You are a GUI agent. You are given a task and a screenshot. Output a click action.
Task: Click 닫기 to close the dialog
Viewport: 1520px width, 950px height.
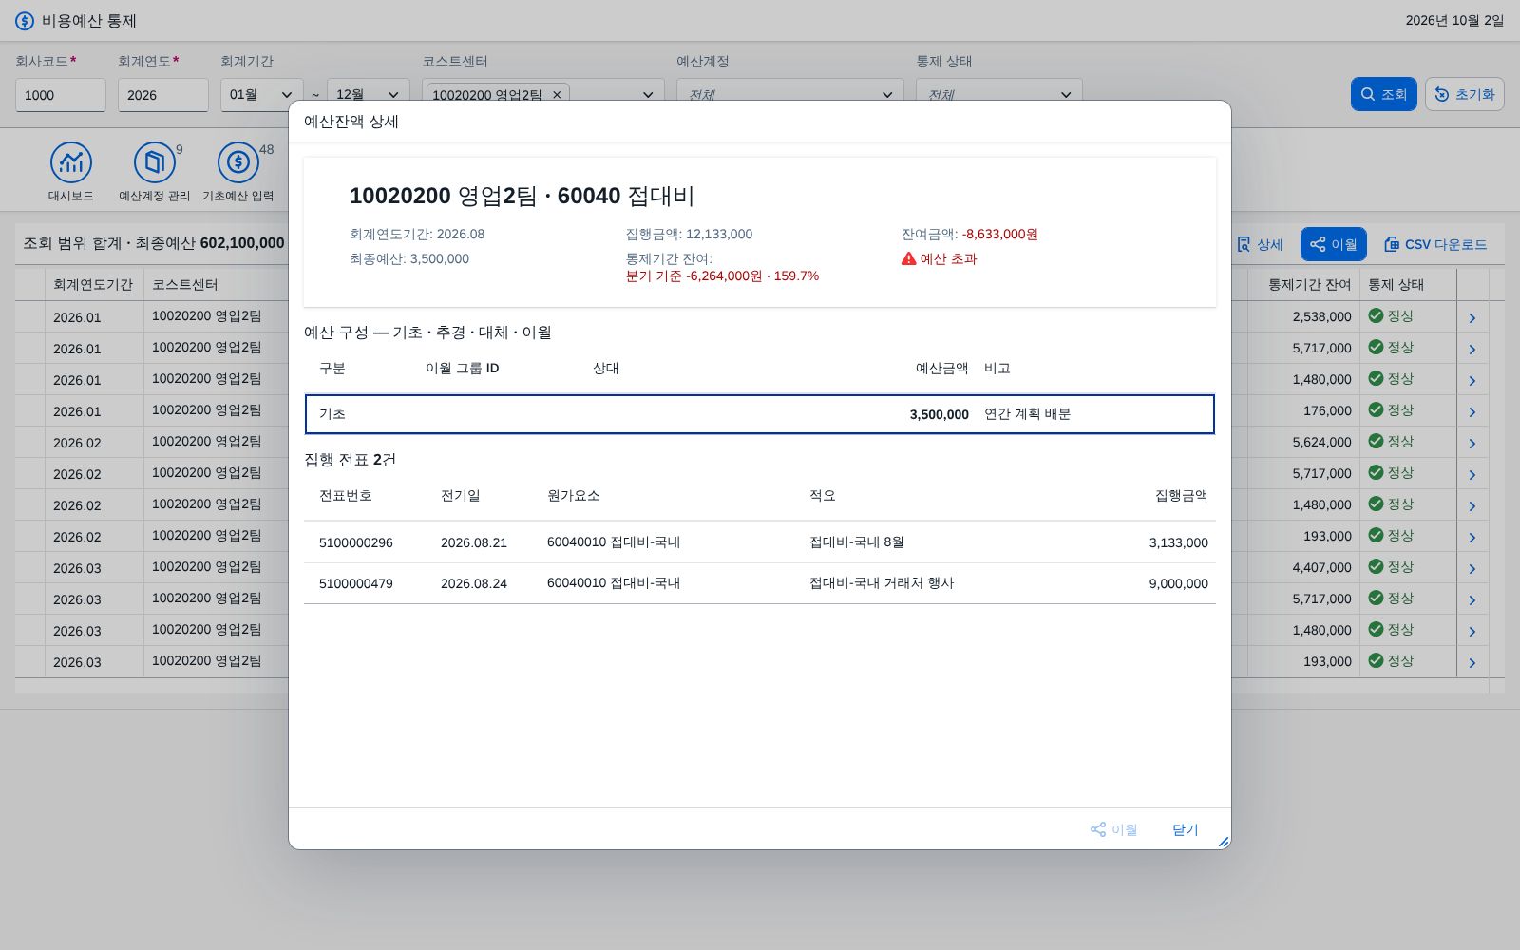coord(1186,829)
